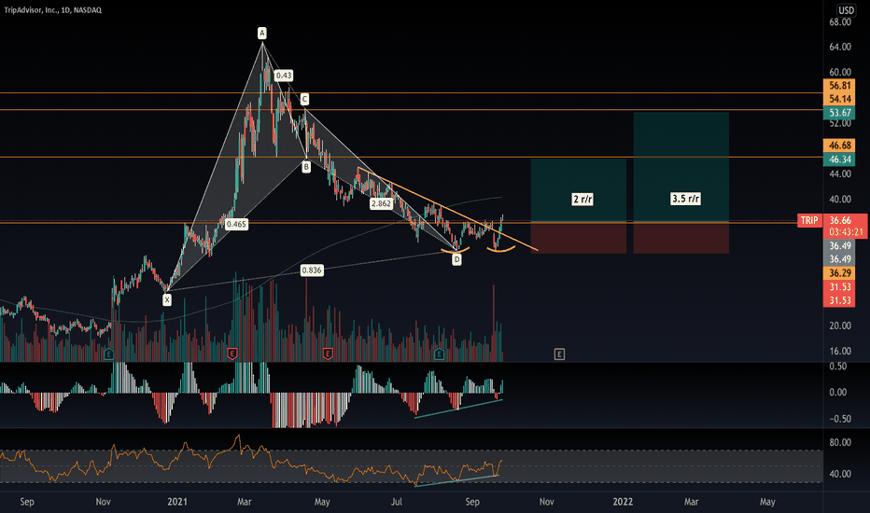The height and width of the screenshot is (513, 870).
Task: Click the 80.00 RSI axis label
Action: 840,442
